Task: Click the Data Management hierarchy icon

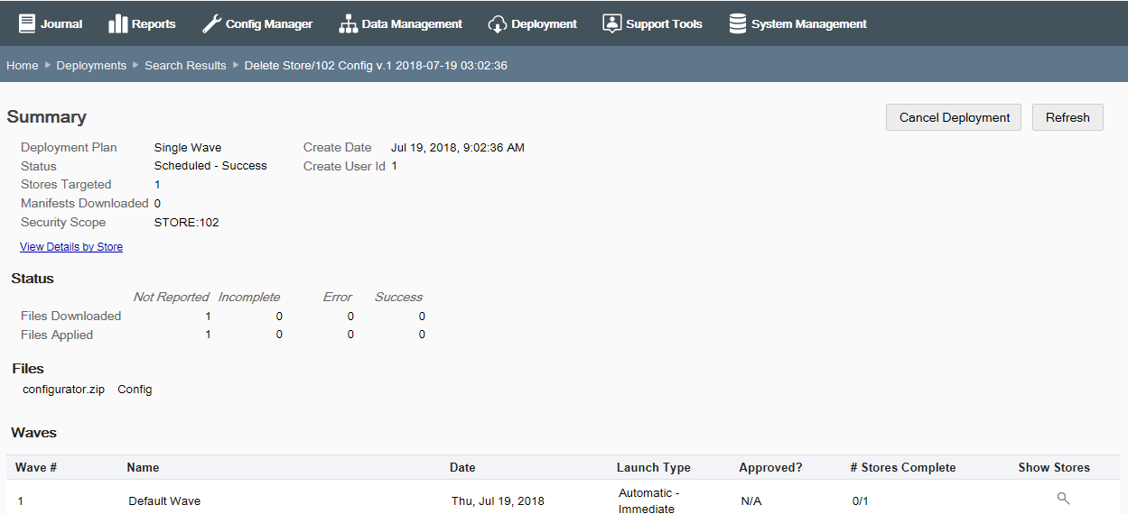Action: click(349, 24)
